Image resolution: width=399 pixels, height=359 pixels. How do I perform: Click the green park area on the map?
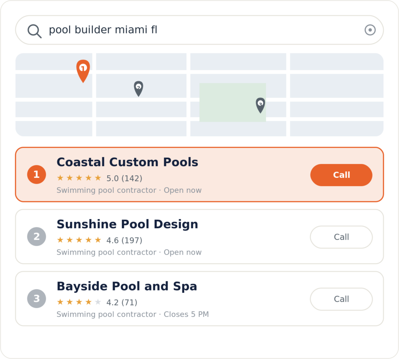click(x=233, y=102)
